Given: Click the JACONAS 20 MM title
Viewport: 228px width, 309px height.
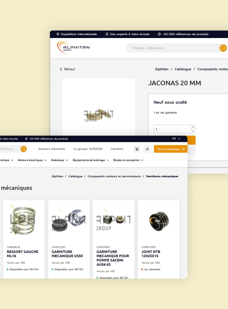Looking at the screenshot, I should [x=175, y=83].
